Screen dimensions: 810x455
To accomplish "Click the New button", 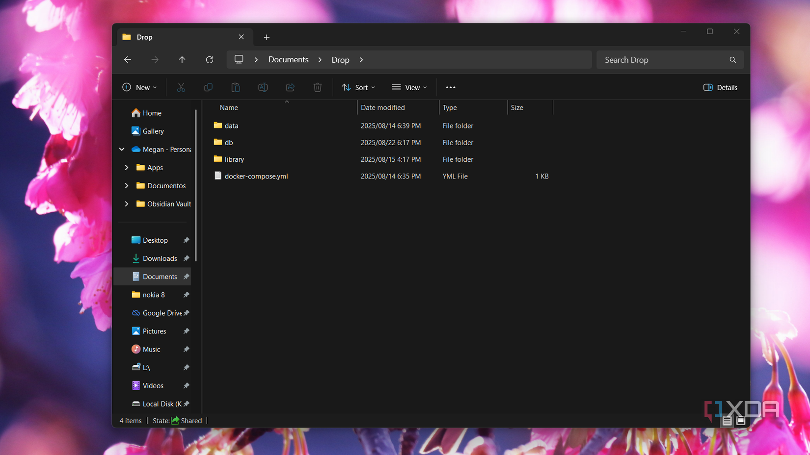I will pyautogui.click(x=139, y=87).
